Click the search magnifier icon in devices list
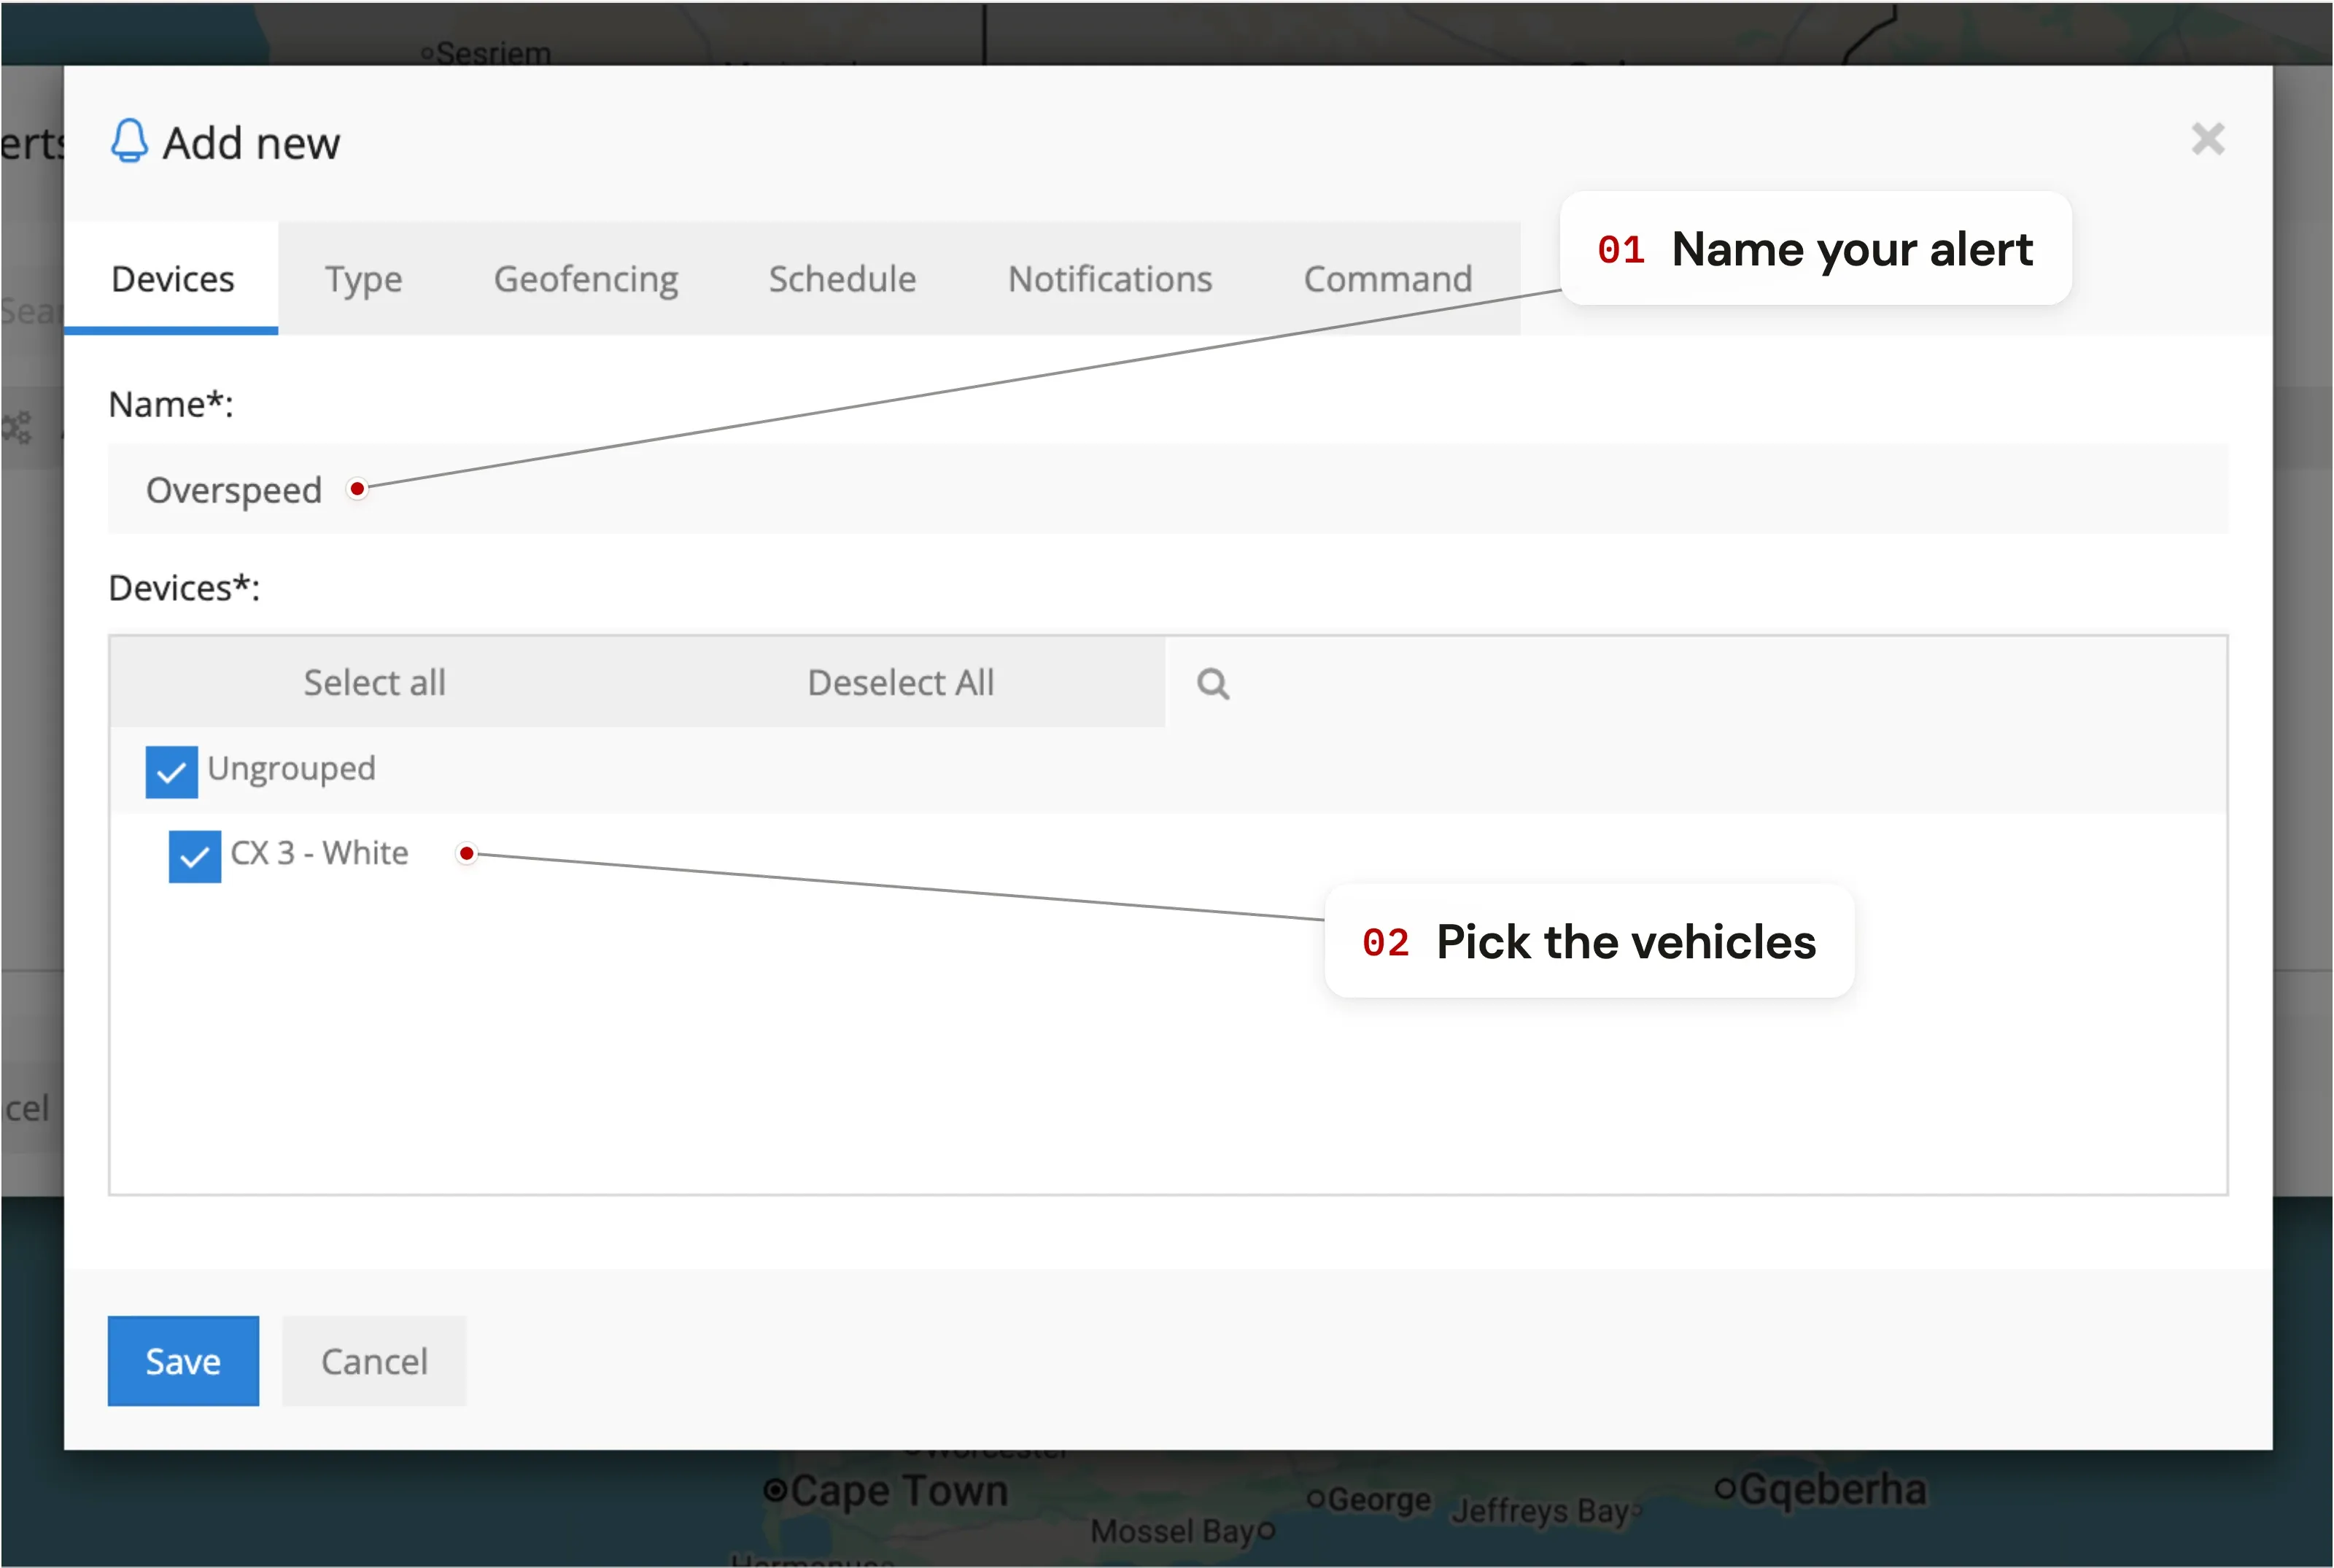Image resolution: width=2334 pixels, height=1568 pixels. point(1213,684)
